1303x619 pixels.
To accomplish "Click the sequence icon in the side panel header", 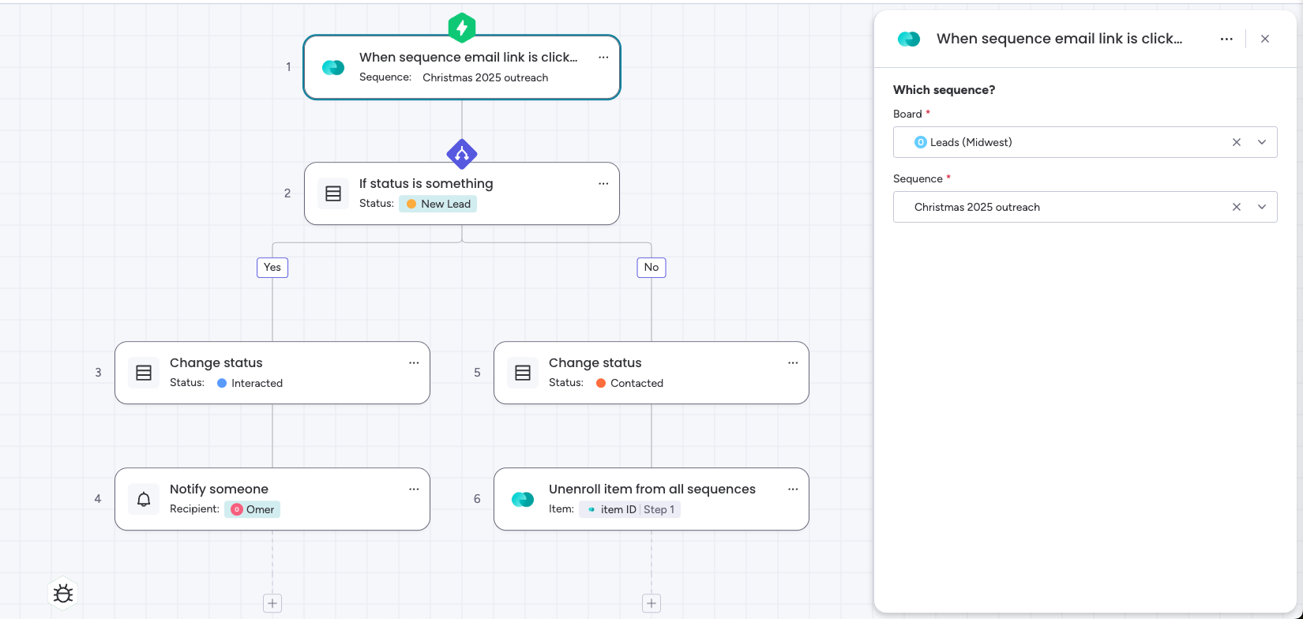I will pyautogui.click(x=909, y=39).
